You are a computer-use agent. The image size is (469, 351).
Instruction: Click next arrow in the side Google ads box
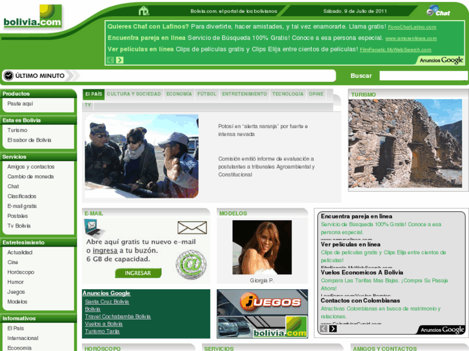click(x=333, y=328)
